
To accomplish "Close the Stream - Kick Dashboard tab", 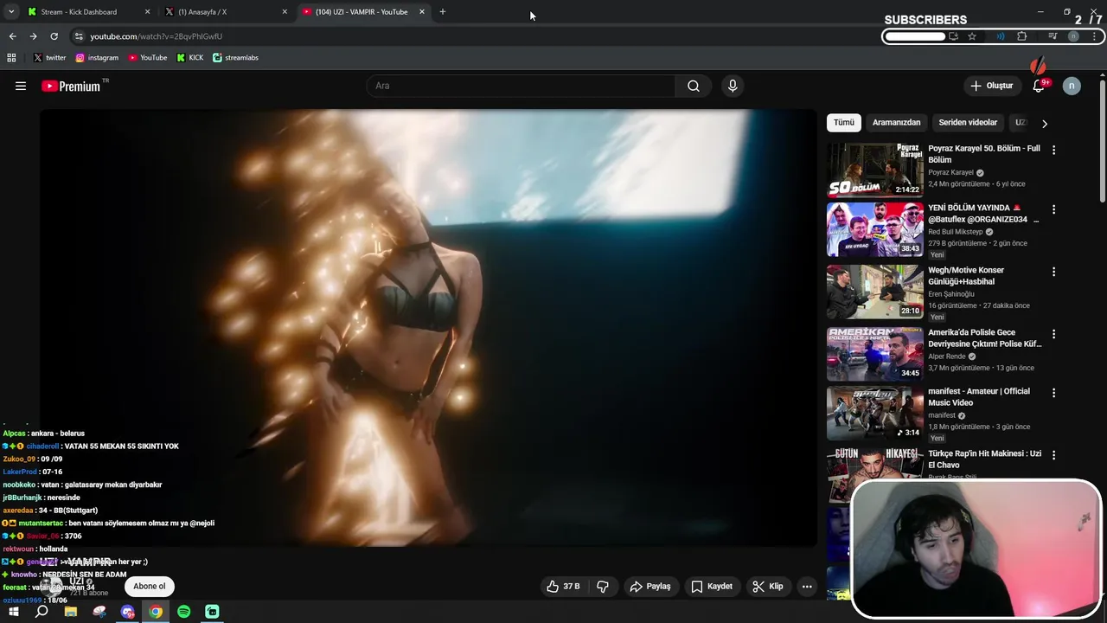I will tap(147, 12).
